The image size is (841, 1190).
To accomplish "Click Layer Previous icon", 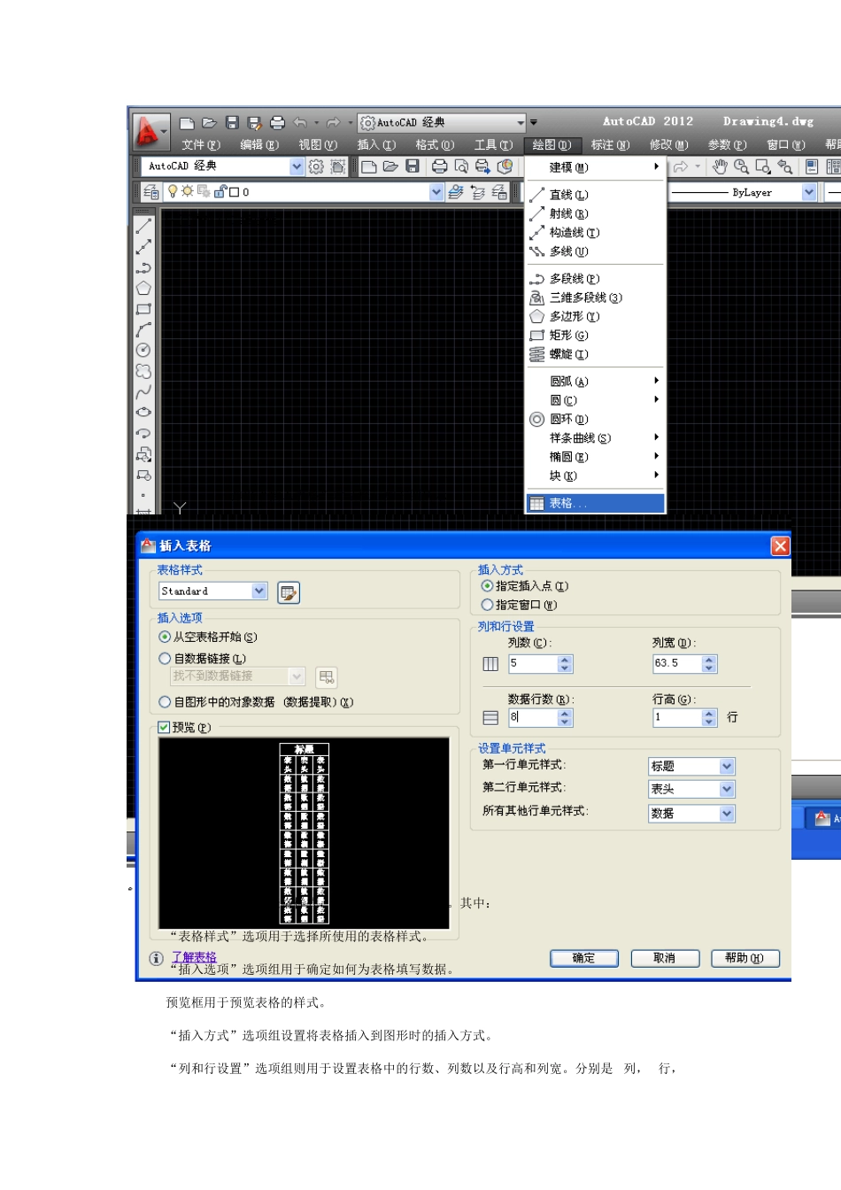I will [x=478, y=191].
